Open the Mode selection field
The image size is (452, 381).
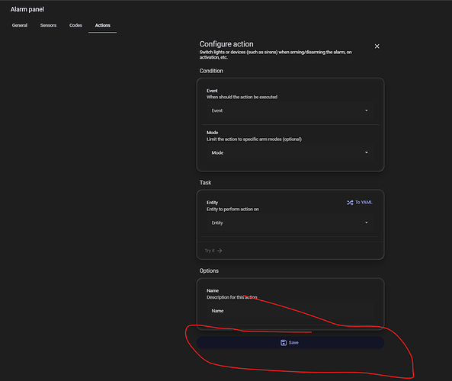tap(290, 152)
